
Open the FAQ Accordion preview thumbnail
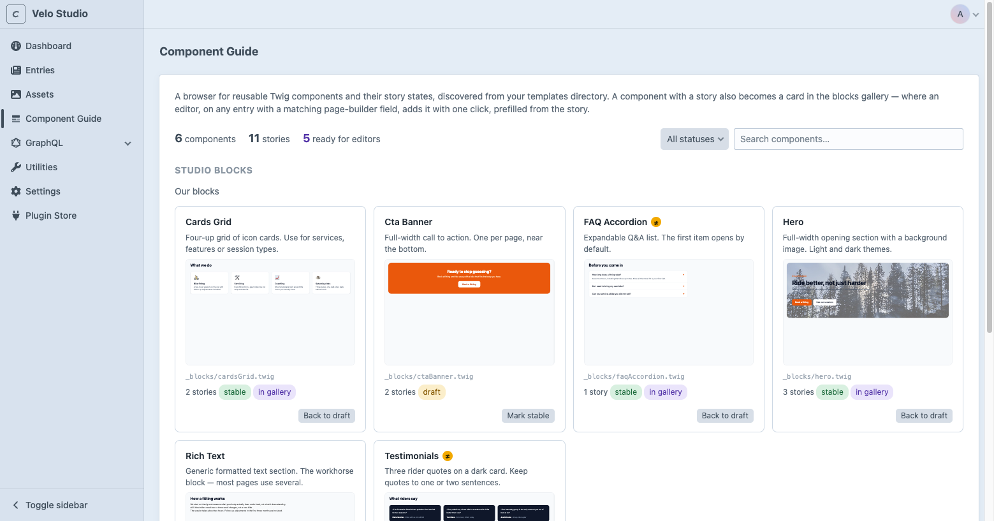click(x=669, y=312)
